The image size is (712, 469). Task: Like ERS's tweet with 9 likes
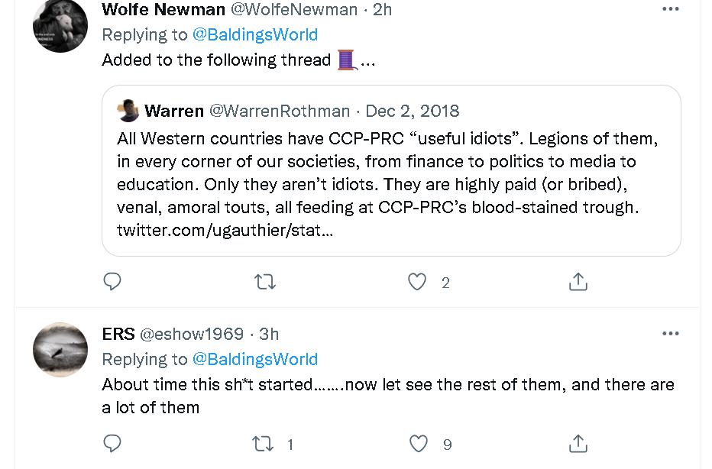(419, 443)
